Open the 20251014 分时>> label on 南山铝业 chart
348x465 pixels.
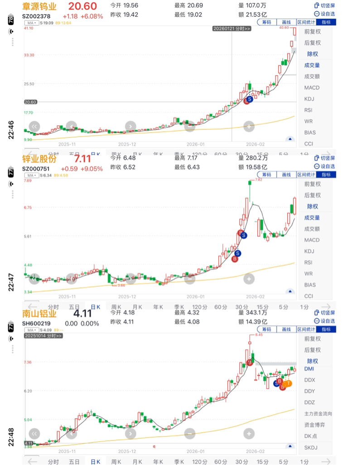43,336
